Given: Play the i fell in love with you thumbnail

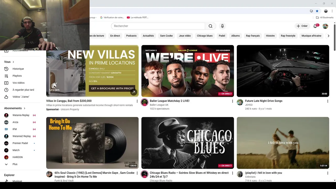Looking at the screenshot, I should (x=283, y=143).
